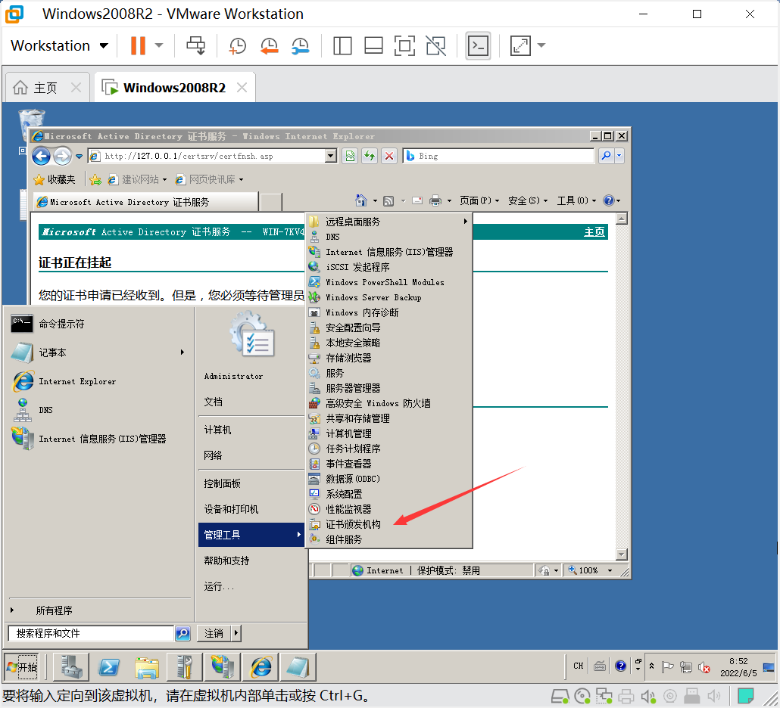Pause the virtual machine

tap(138, 45)
